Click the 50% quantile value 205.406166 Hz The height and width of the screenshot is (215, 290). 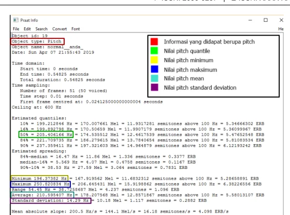point(54,134)
